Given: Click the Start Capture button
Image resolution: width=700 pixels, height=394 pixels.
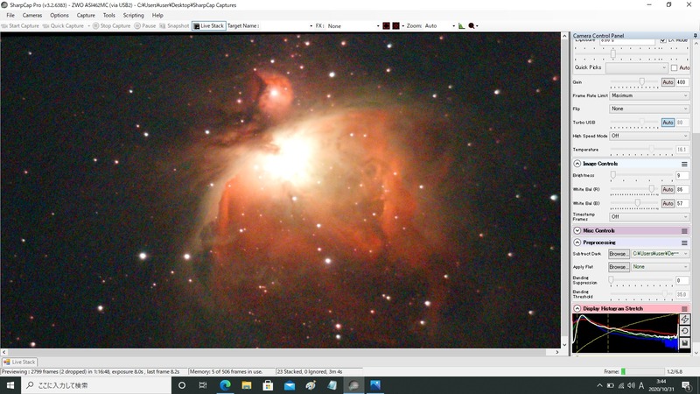Looking at the screenshot, I should tap(20, 26).
